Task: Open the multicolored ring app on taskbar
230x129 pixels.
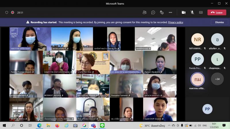Action: coord(84,125)
